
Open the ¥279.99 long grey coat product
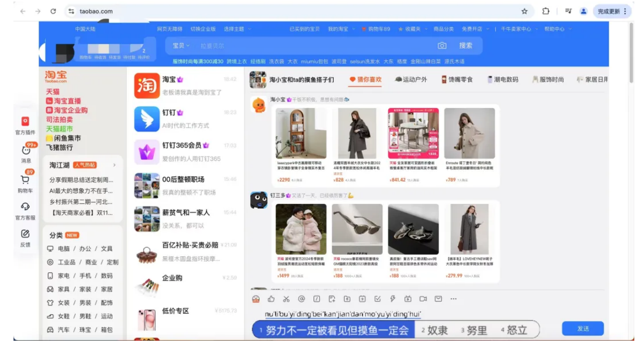[470, 241]
